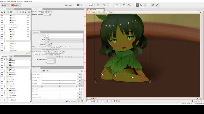Click the folder icon below the Part list
Image resolution: width=204 pixels, height=114 pixels.
coord(27,53)
